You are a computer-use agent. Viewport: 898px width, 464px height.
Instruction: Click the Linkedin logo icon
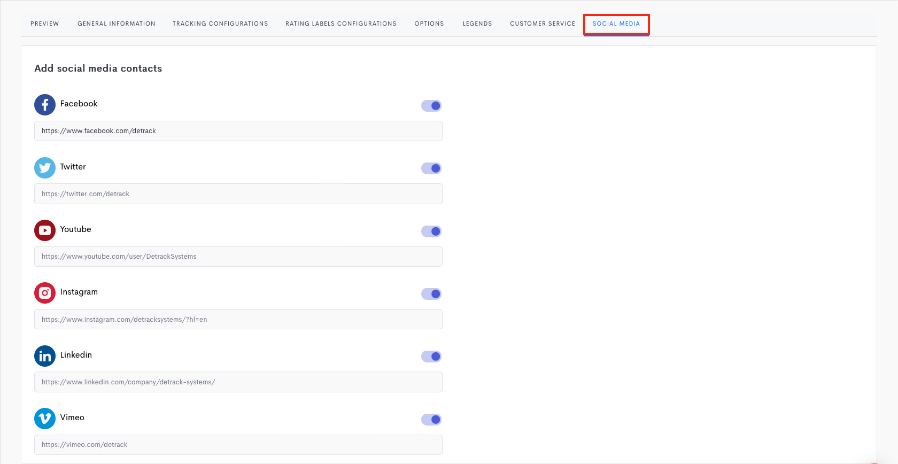click(45, 356)
